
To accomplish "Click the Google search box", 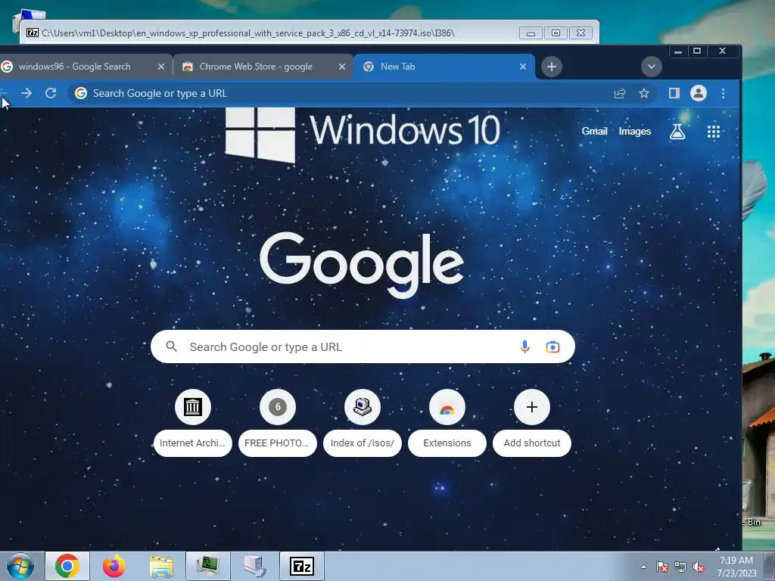I will (363, 346).
